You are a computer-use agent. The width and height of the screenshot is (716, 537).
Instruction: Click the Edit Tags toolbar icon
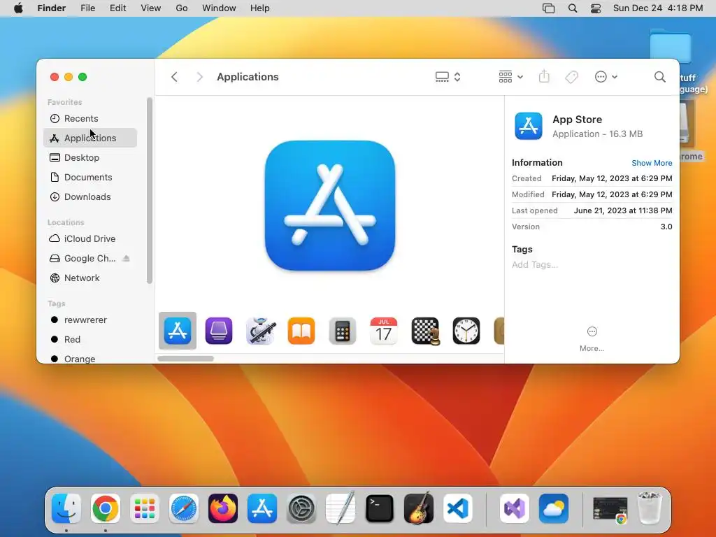tap(571, 77)
